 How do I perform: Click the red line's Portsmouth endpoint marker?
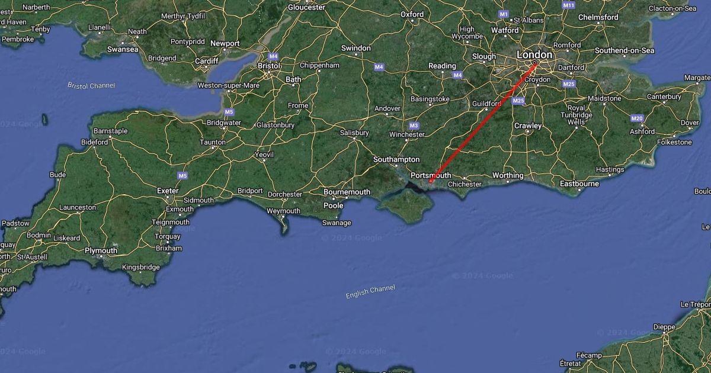(431, 181)
